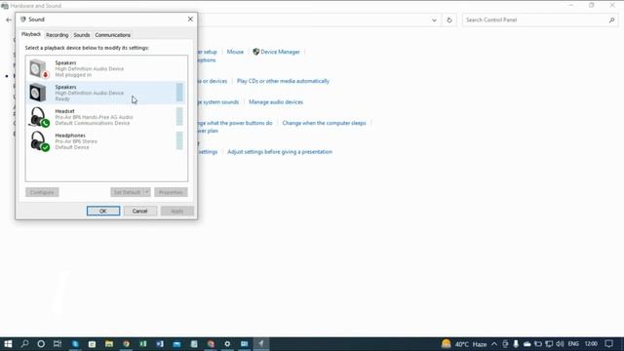Switch to the Playback tab

point(31,35)
